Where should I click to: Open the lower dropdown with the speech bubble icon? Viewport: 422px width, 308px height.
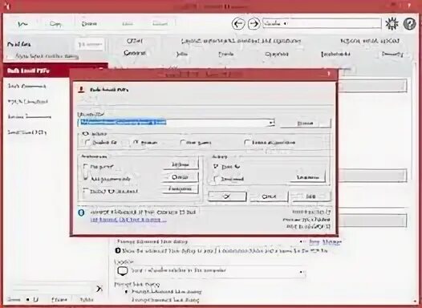pyautogui.click(x=211, y=271)
